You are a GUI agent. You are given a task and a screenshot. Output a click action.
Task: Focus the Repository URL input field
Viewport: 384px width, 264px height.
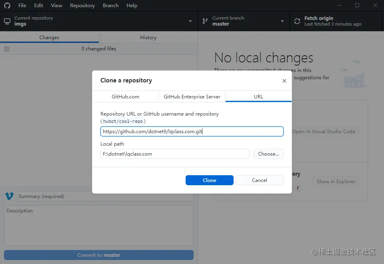click(x=192, y=132)
